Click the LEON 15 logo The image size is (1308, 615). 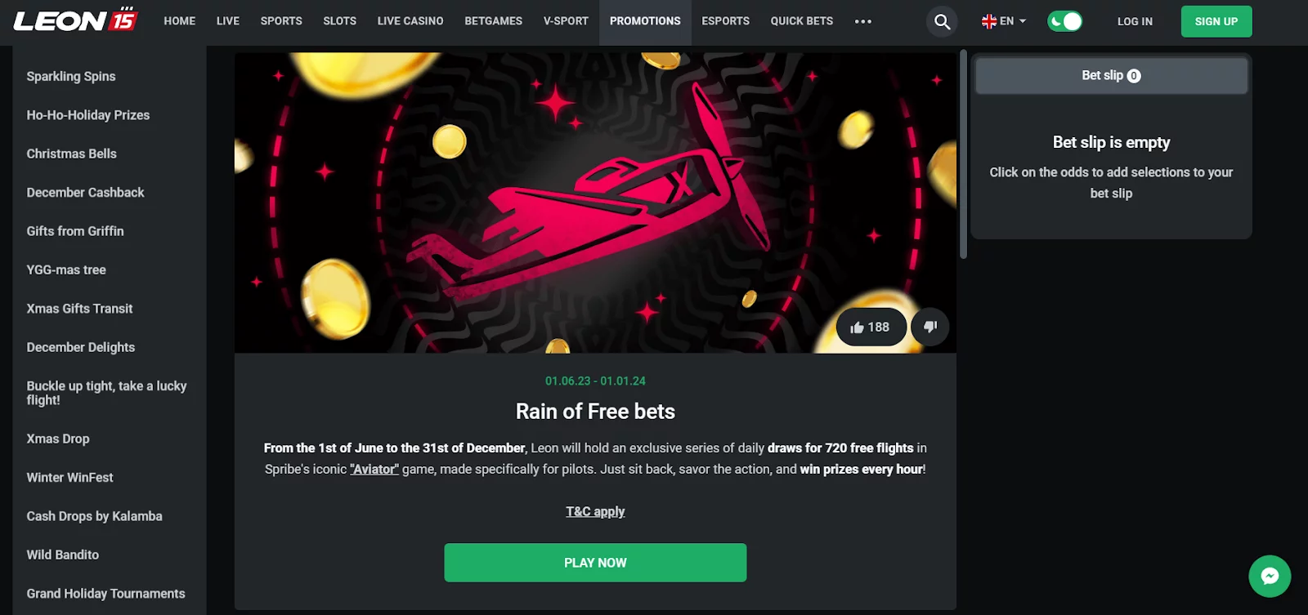point(75,20)
